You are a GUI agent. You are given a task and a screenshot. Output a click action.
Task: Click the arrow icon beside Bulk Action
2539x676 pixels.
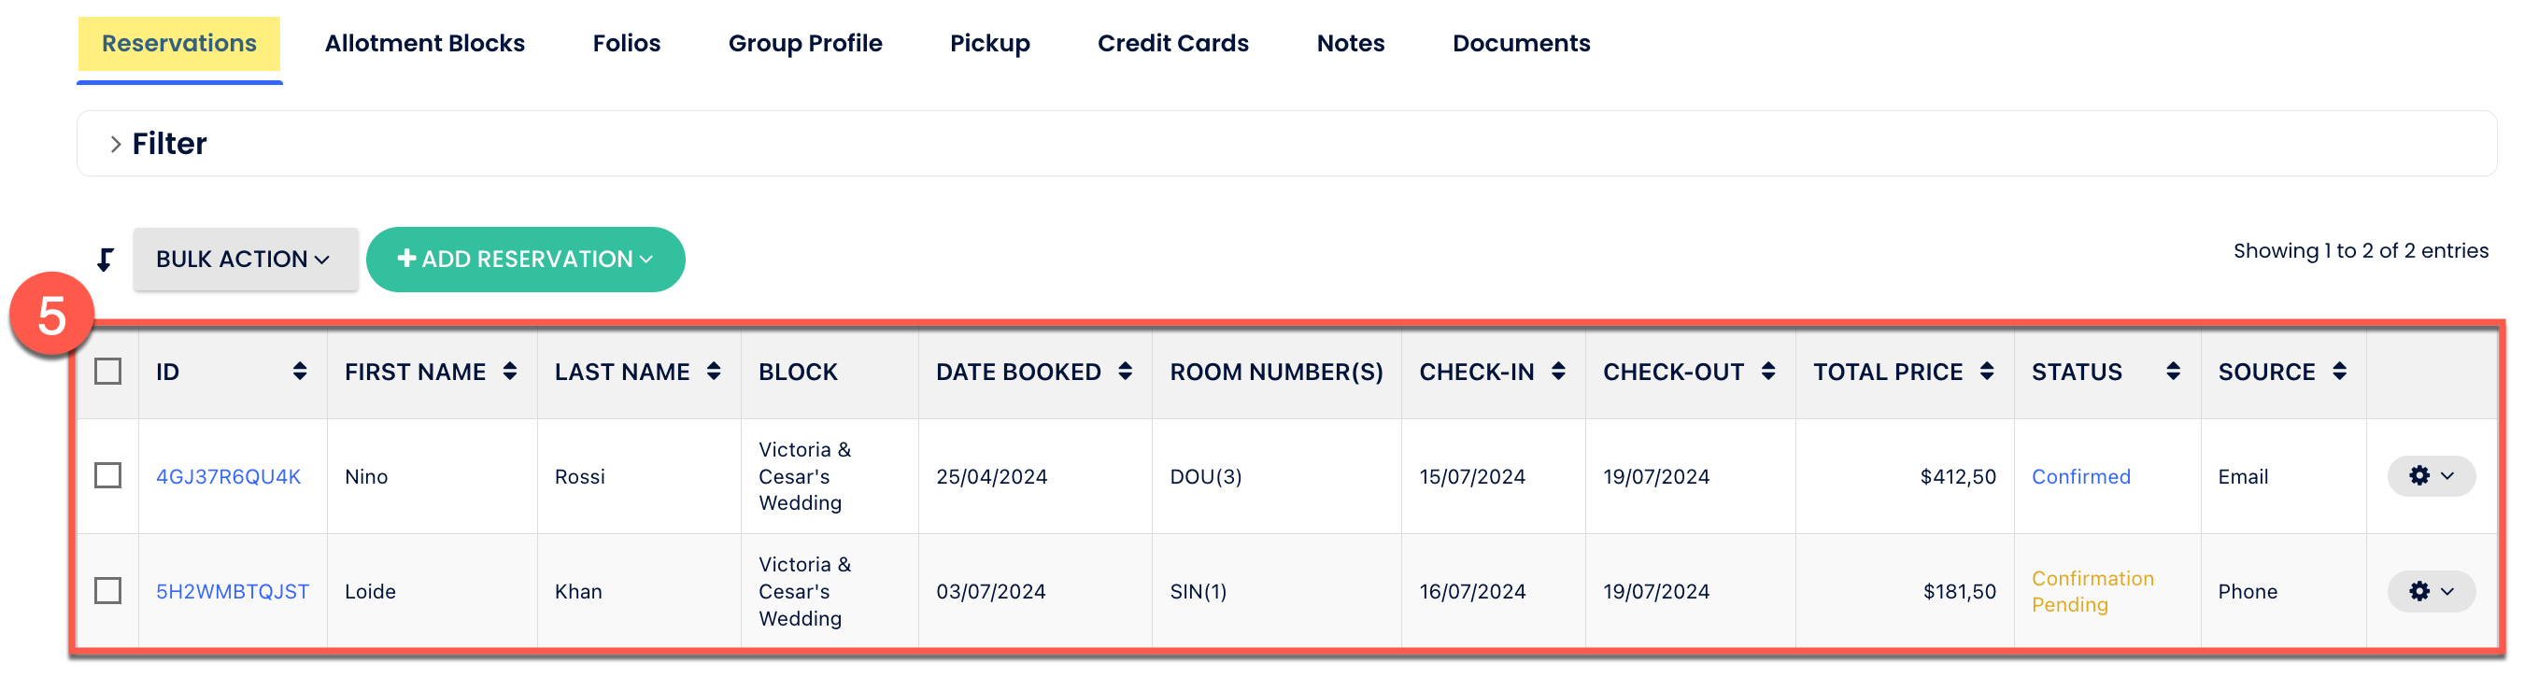(106, 261)
